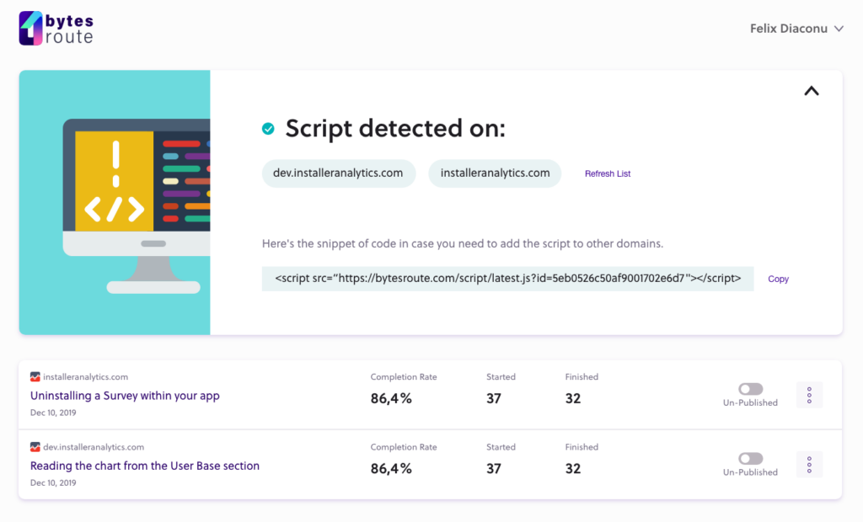Viewport: 863px width, 522px height.
Task: Click the favicon next to installeranalytics.com row
Action: [35, 377]
